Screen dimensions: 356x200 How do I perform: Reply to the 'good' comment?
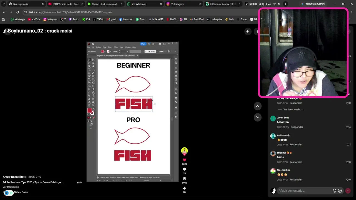point(296,145)
